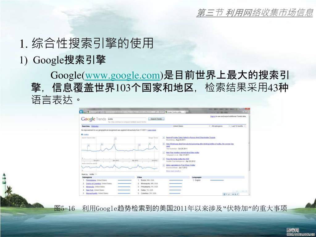
Task: Open the www.google.com hyperlink in slide text
Action: click(x=123, y=75)
